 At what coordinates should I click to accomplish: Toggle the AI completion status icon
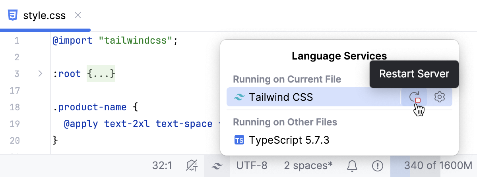pos(192,165)
